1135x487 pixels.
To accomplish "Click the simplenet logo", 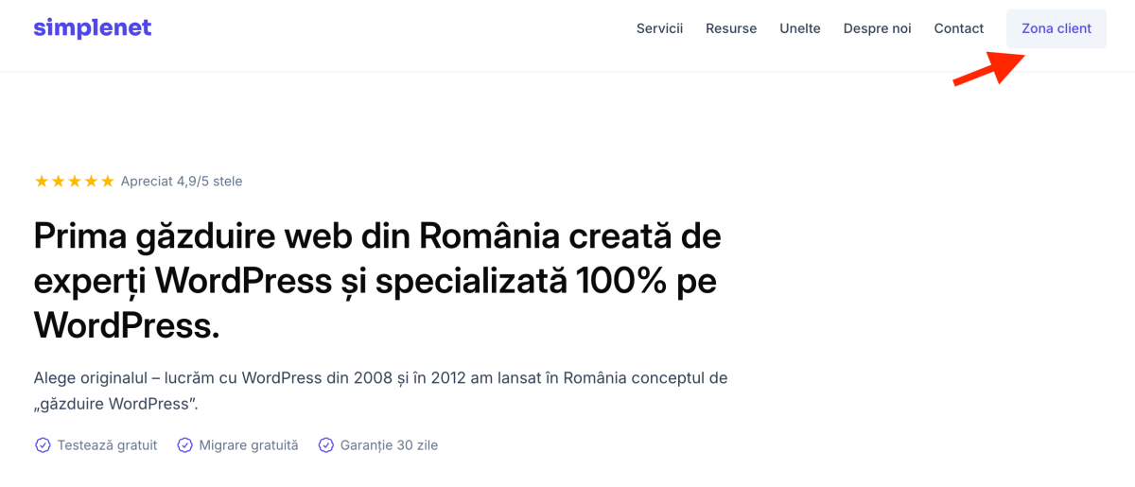I will click(92, 28).
